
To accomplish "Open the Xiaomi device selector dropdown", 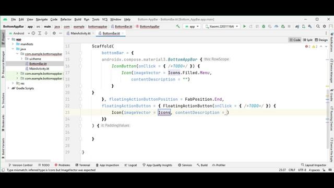I will click(x=221, y=27).
